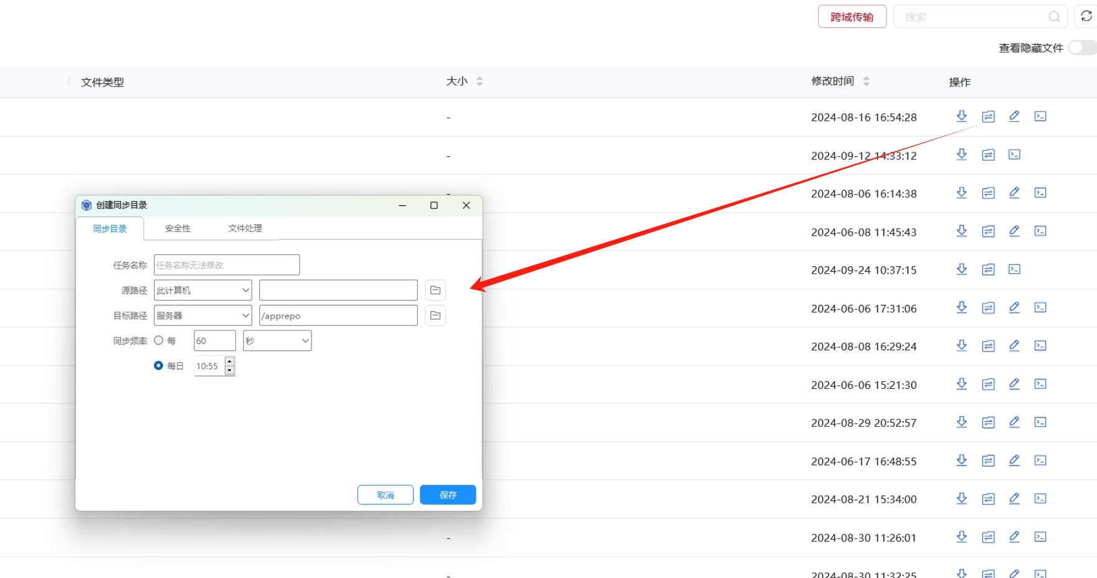
Task: Edit the 2024-06-06 17:31:06 entry
Action: pyautogui.click(x=1014, y=307)
